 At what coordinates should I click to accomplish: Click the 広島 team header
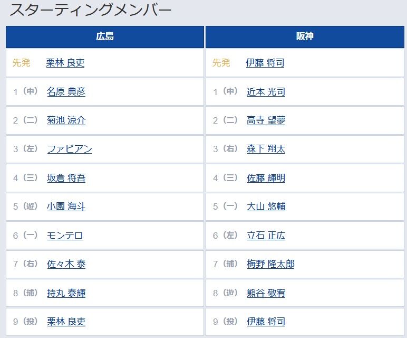(x=105, y=36)
